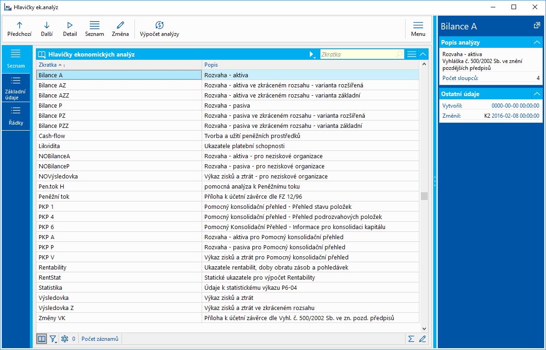Go to previous record with Předchozí arrow
This screenshot has height=350, width=546.
pos(19,29)
